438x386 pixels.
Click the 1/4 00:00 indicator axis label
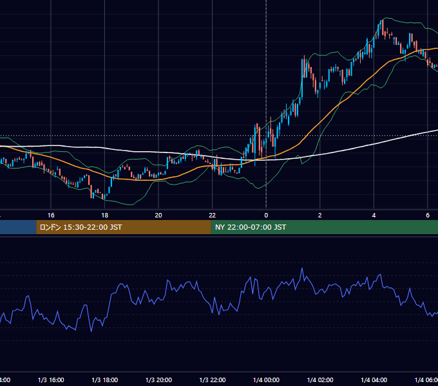[266, 380]
